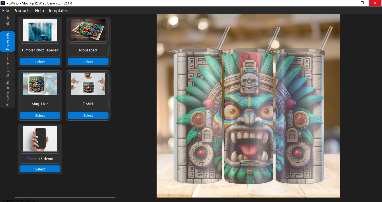Click the tumbler mockup preview image

248,106
